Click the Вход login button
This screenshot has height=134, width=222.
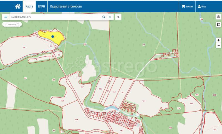[202, 6]
